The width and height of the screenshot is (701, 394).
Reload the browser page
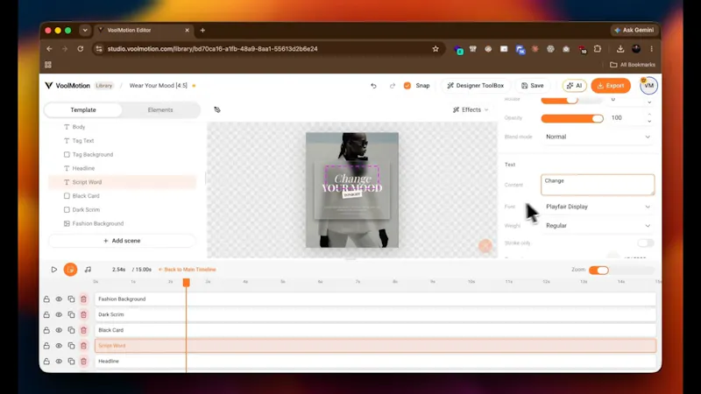81,49
